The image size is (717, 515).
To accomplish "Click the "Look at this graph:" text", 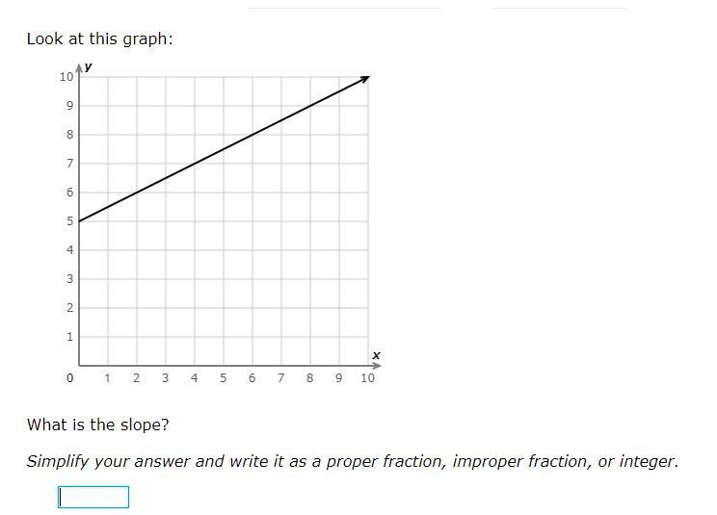I will click(x=100, y=39).
